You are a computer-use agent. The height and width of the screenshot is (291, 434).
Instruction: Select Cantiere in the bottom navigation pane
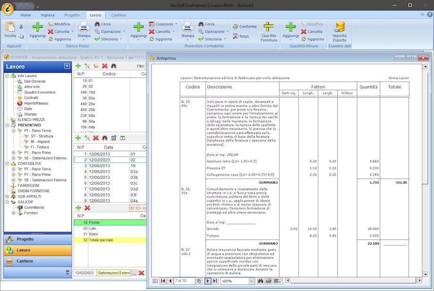pos(25,261)
